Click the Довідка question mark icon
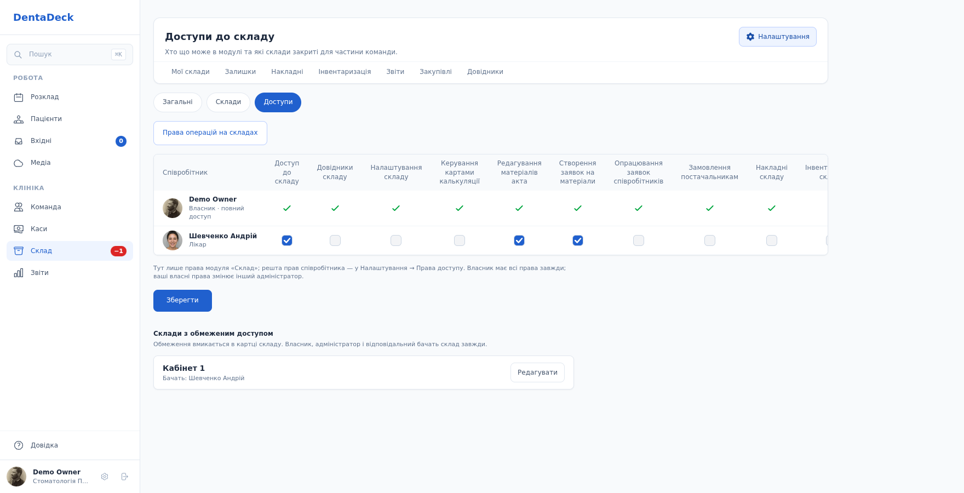The image size is (964, 493). pos(19,445)
